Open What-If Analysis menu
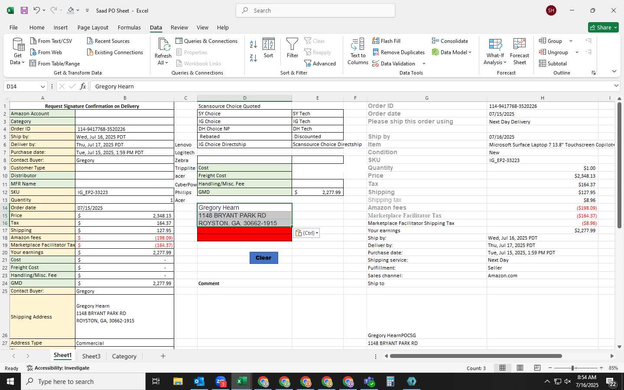The height and width of the screenshot is (390, 624). click(495, 52)
